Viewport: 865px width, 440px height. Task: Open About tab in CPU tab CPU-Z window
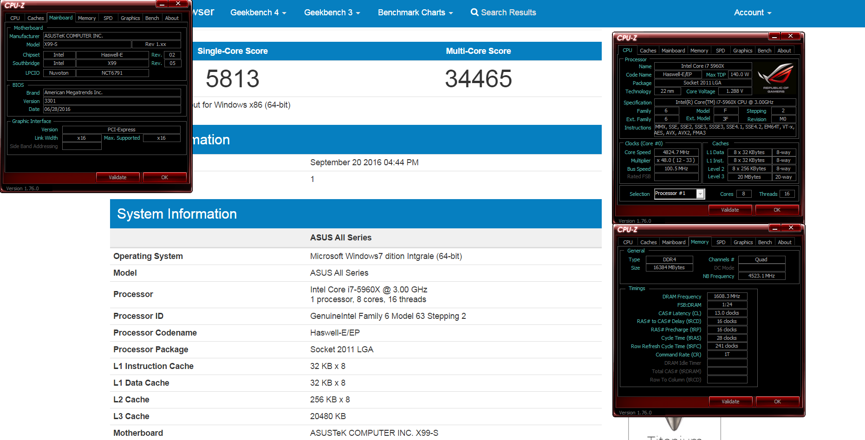(784, 51)
